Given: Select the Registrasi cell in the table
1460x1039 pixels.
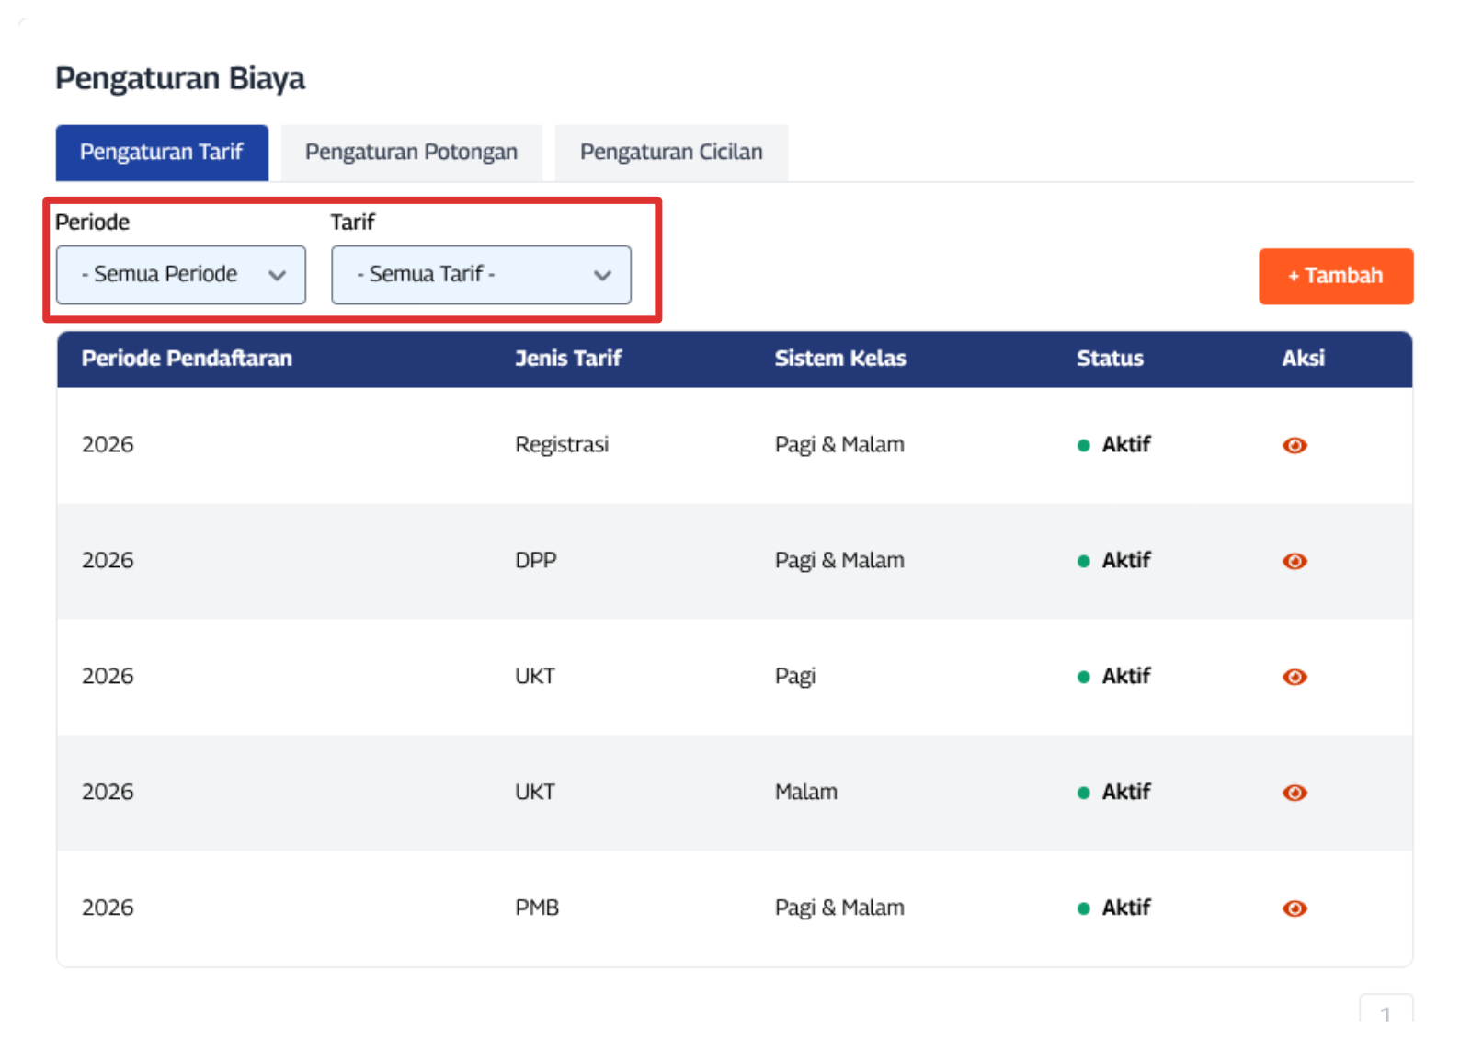Looking at the screenshot, I should pos(562,445).
